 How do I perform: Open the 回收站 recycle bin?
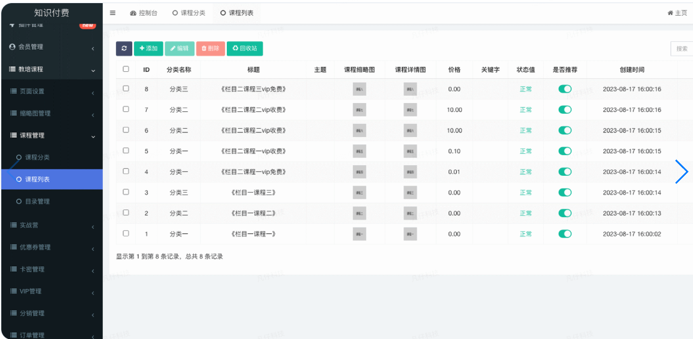(x=244, y=48)
